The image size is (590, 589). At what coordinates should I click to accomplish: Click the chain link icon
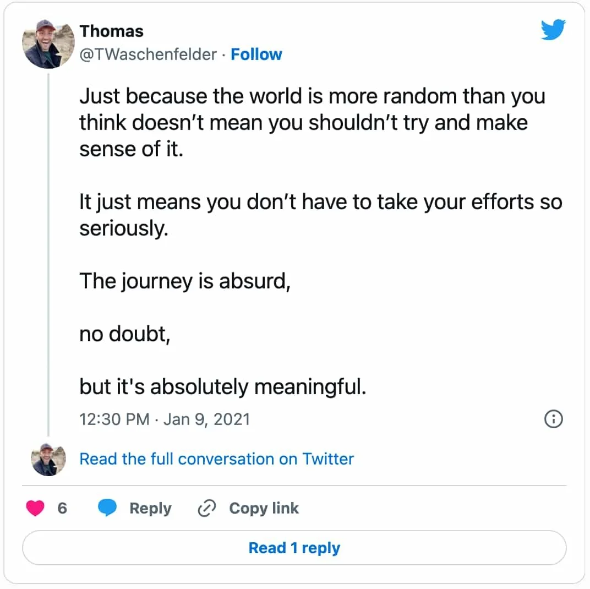(x=207, y=508)
